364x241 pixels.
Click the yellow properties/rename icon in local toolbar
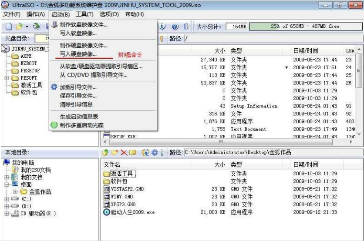pyautogui.click(x=133, y=152)
